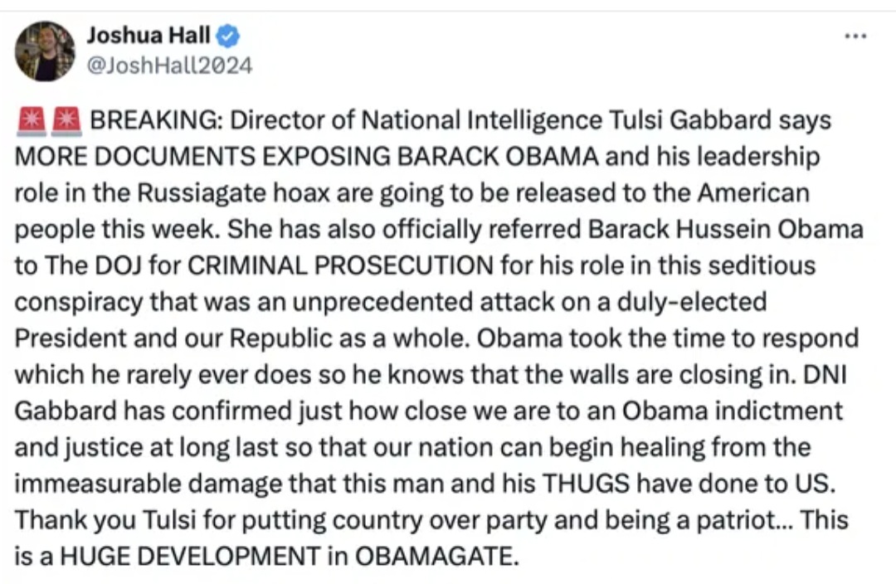This screenshot has height=584, width=896.
Task: Open the Joshua Hall display name link
Action: coord(149,36)
